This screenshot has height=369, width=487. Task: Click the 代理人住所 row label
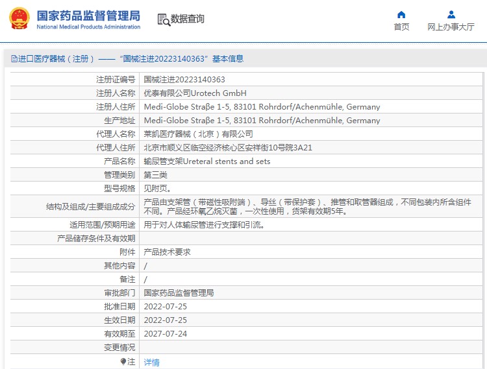116,148
